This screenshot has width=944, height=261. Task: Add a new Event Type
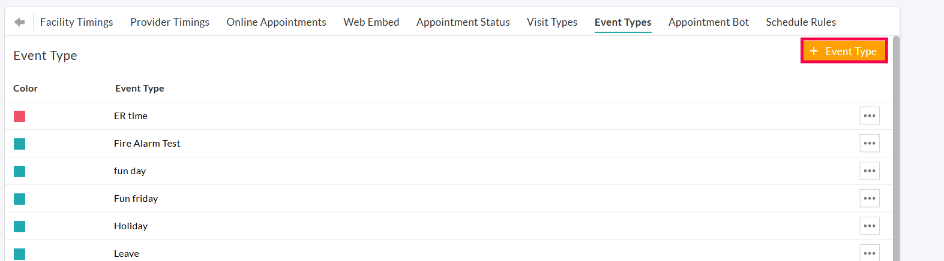[x=844, y=51]
